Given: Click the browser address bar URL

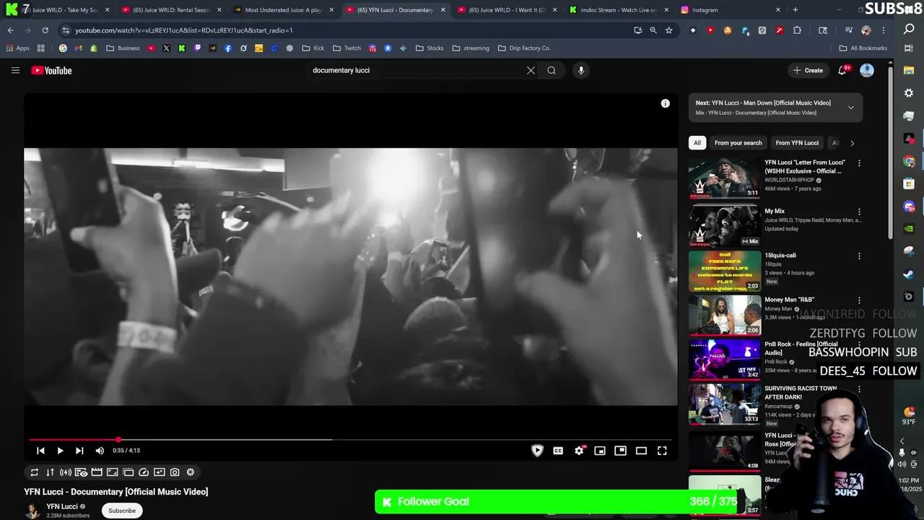Looking at the screenshot, I should (x=184, y=30).
